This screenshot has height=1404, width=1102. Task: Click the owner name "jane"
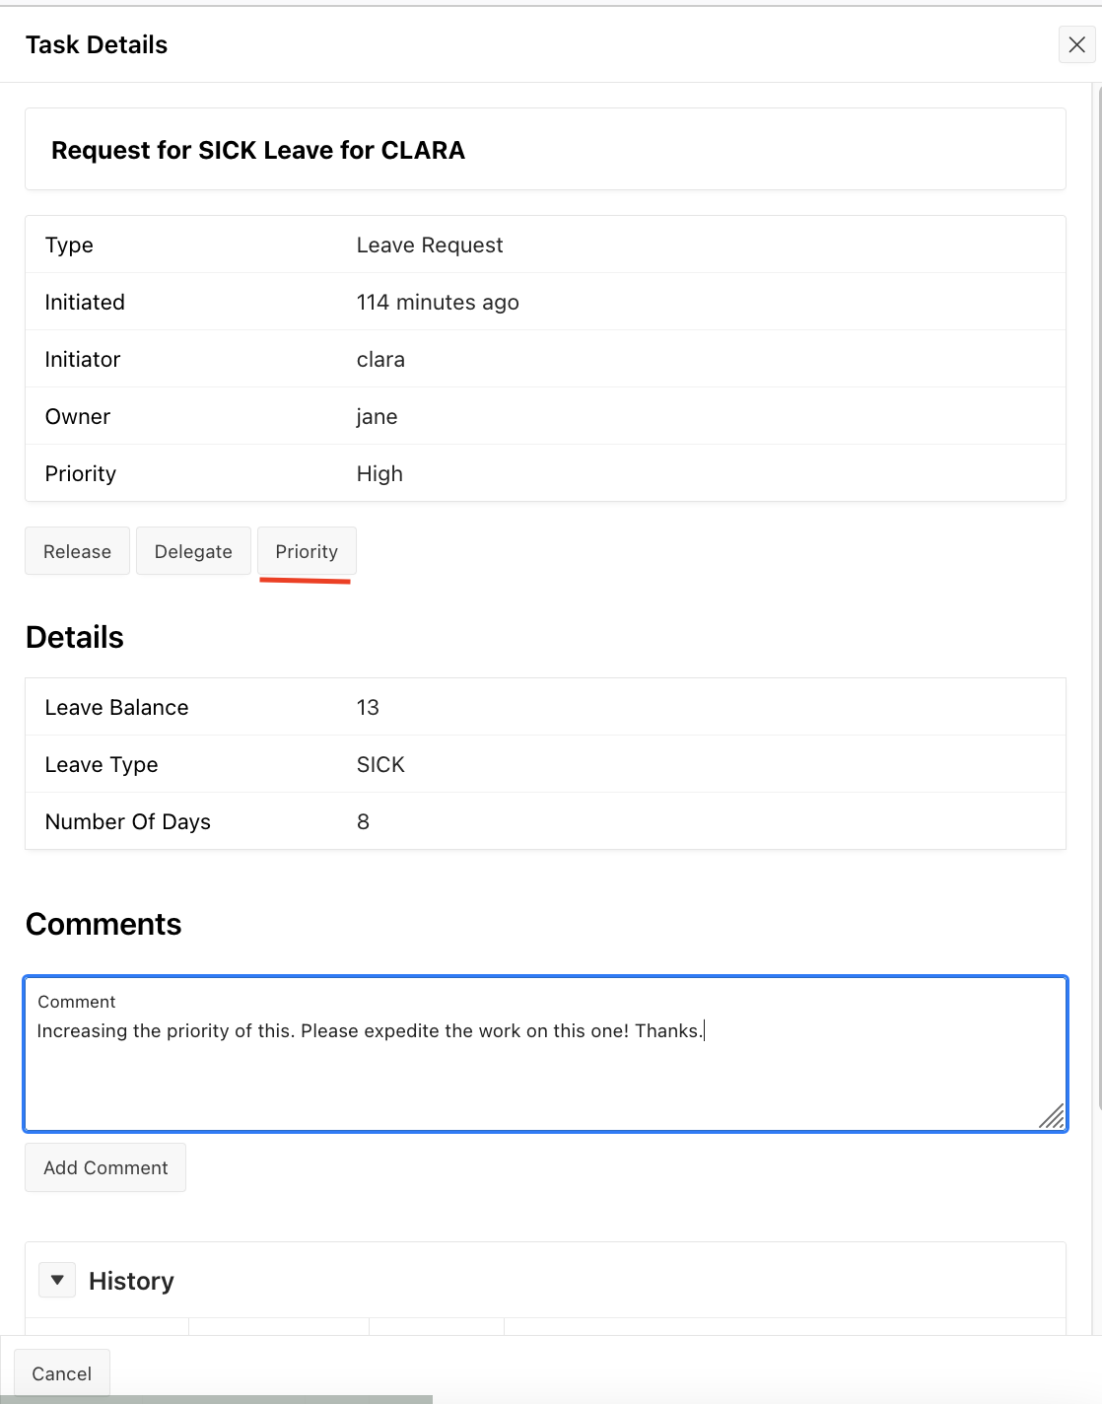click(377, 416)
